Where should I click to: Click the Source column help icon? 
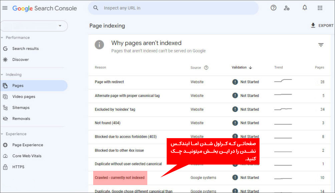pyautogui.click(x=206, y=68)
